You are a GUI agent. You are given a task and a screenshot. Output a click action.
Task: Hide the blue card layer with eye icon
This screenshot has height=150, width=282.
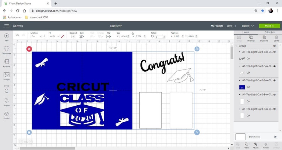[275, 80]
